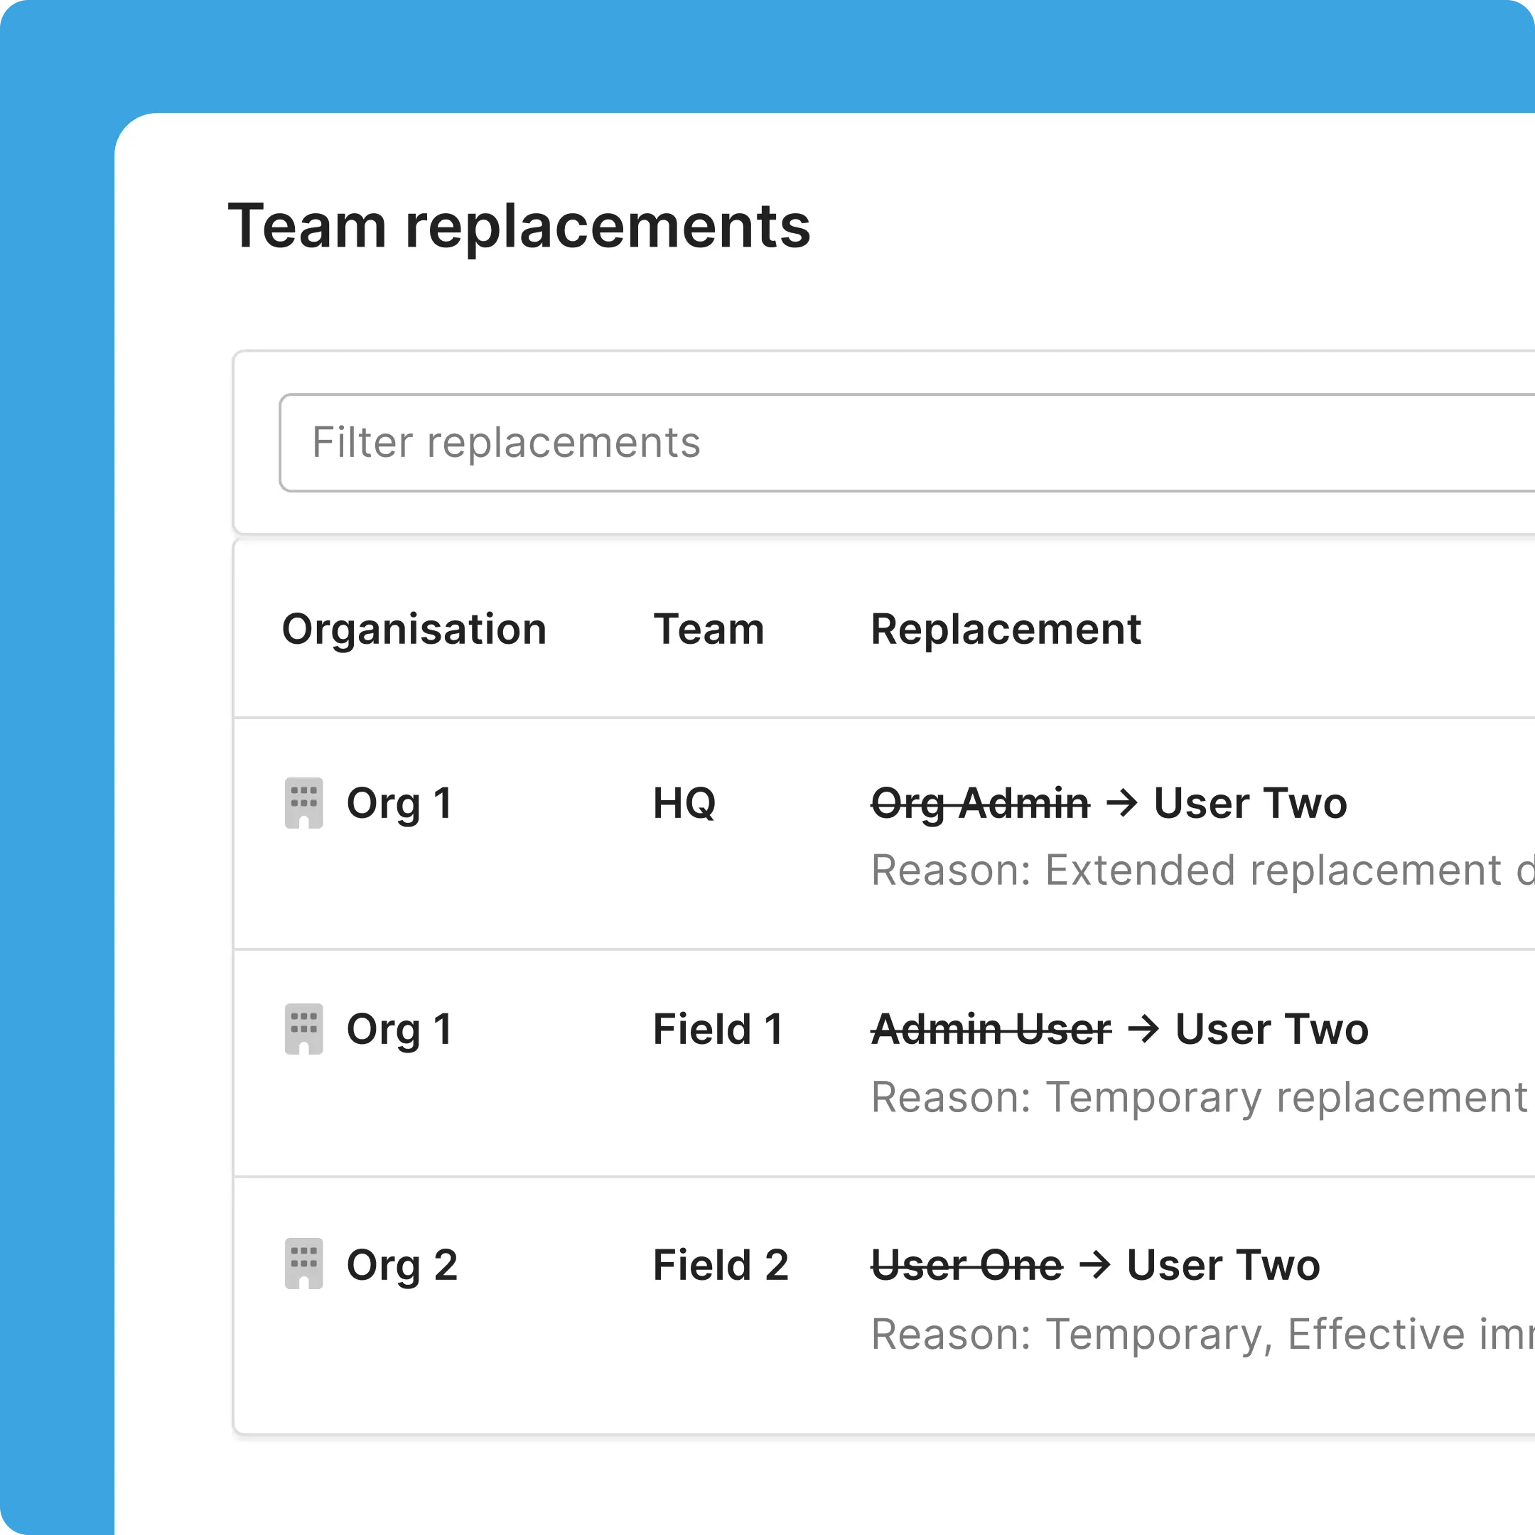The image size is (1535, 1535).
Task: Click the struck-through User One name
Action: point(966,1265)
